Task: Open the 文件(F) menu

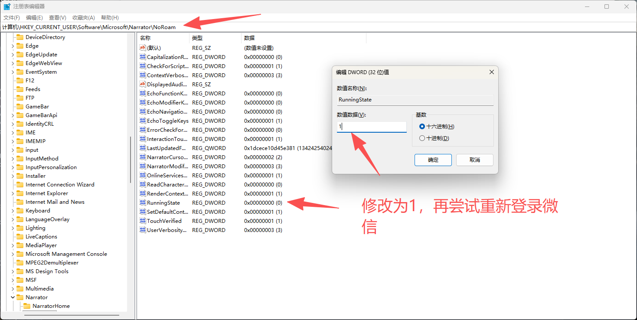Action: [12, 18]
